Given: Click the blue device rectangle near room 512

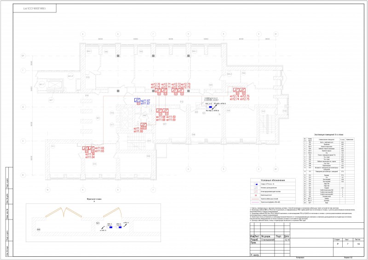Looking at the screenshot, I should [x=211, y=107].
